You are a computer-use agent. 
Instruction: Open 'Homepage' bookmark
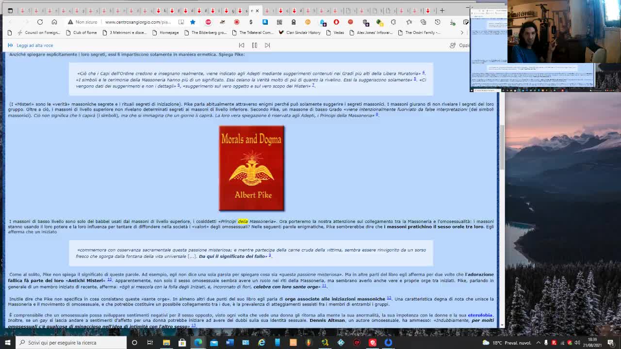point(165,32)
